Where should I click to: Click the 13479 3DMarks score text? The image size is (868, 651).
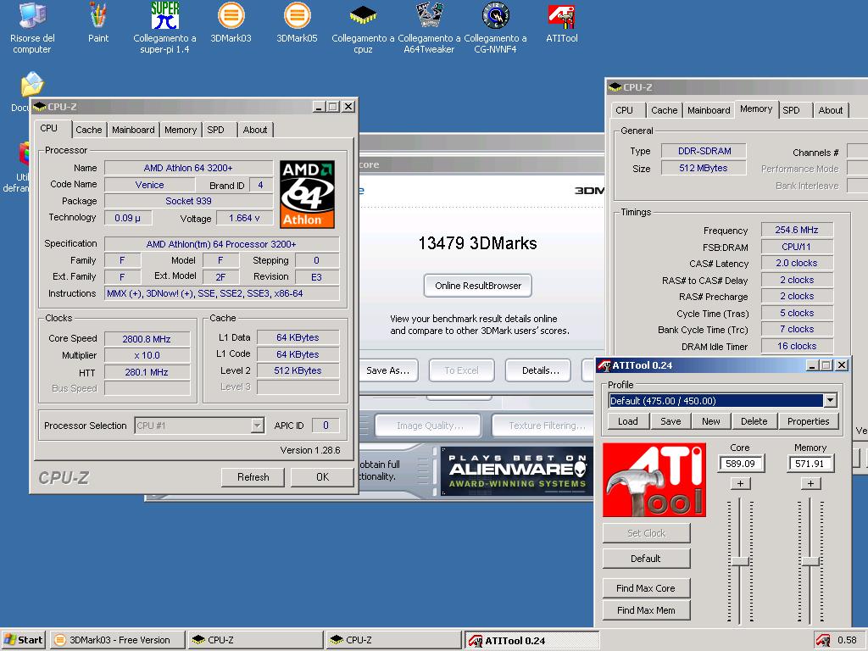tap(477, 243)
